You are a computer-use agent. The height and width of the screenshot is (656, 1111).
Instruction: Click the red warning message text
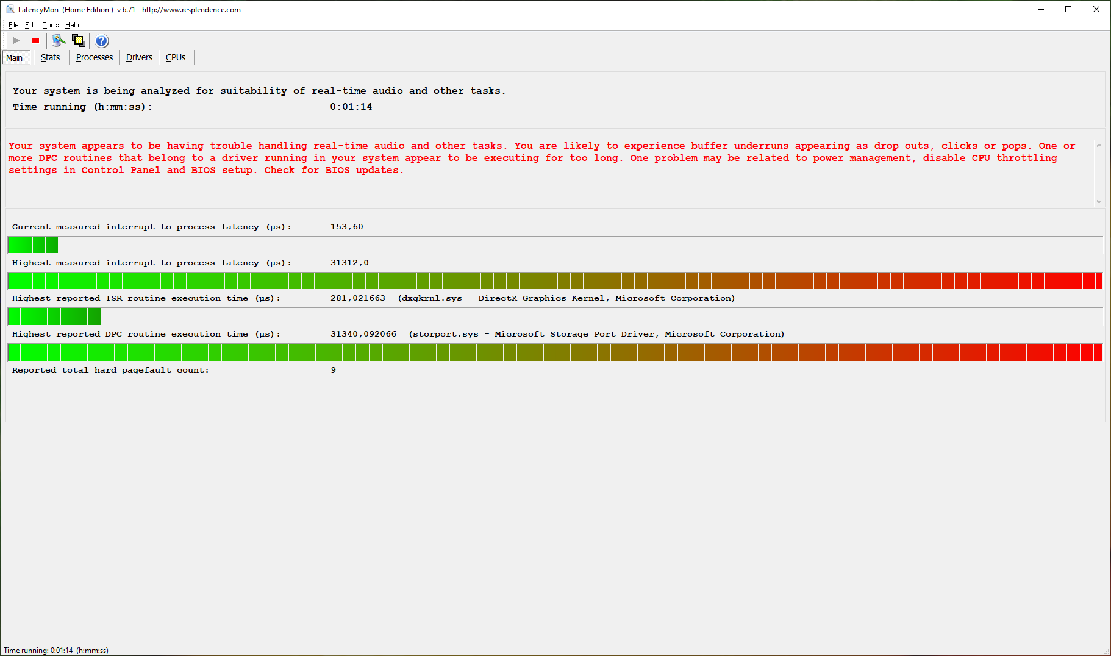(542, 158)
